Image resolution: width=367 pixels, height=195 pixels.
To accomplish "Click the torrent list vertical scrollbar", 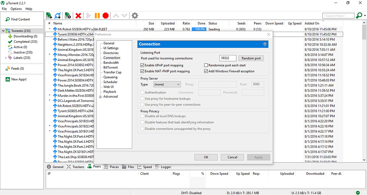I will click(x=364, y=91).
